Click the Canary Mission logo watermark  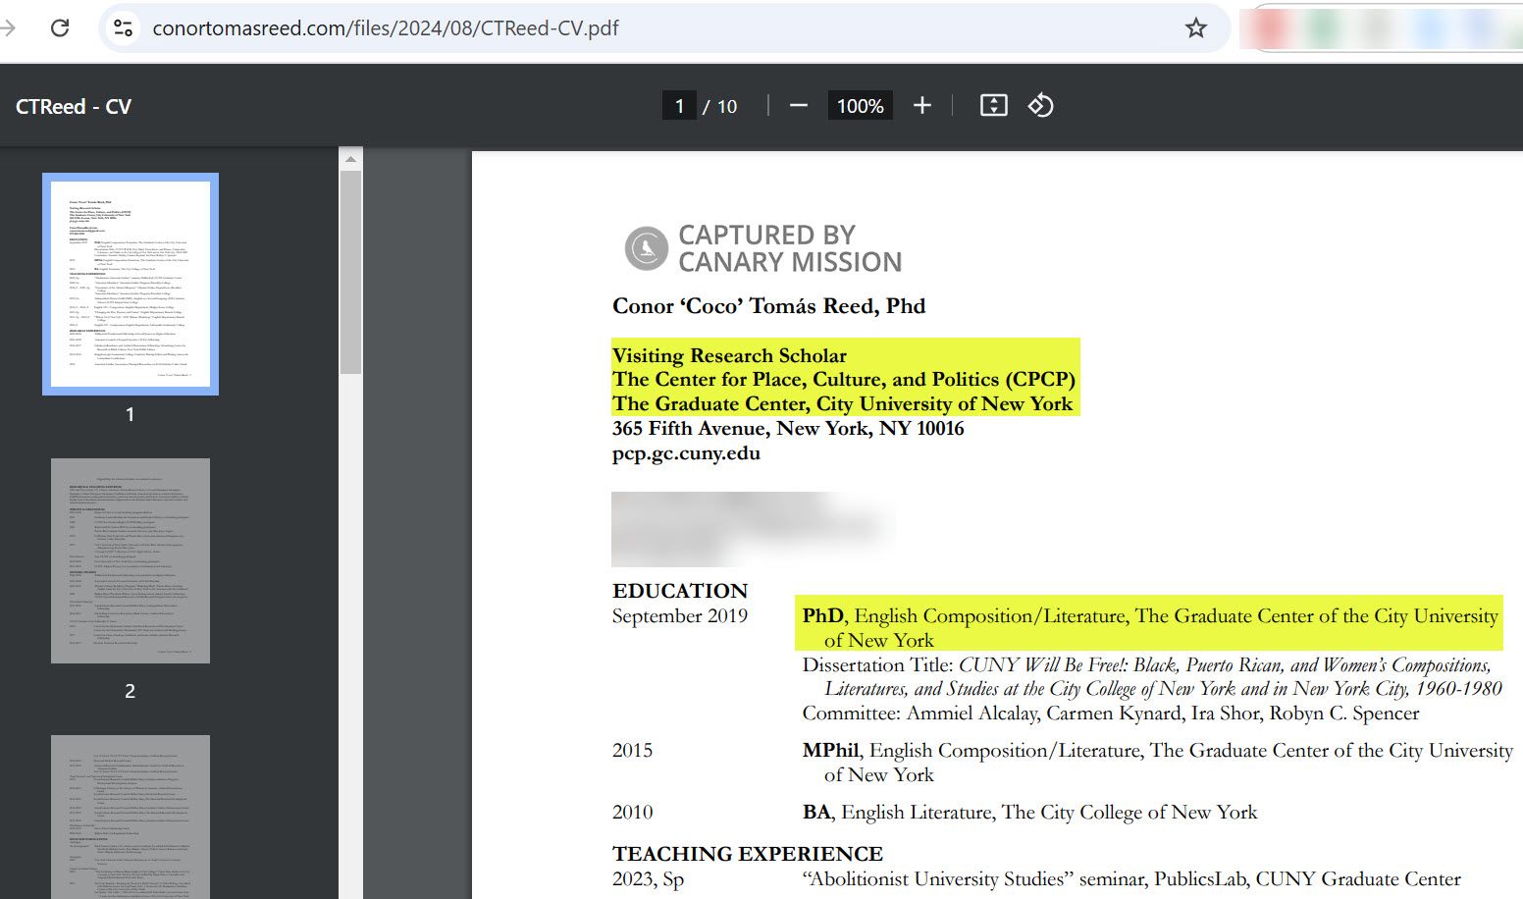648,248
